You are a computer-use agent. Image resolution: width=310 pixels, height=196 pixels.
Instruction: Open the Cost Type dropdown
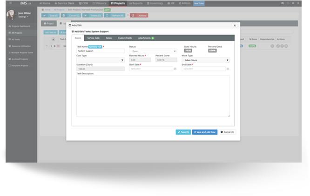coord(101,60)
